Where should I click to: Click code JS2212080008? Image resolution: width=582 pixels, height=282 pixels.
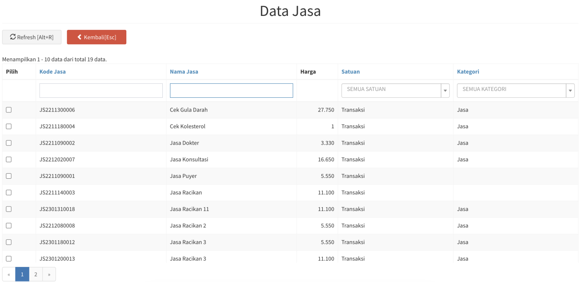[x=57, y=226]
